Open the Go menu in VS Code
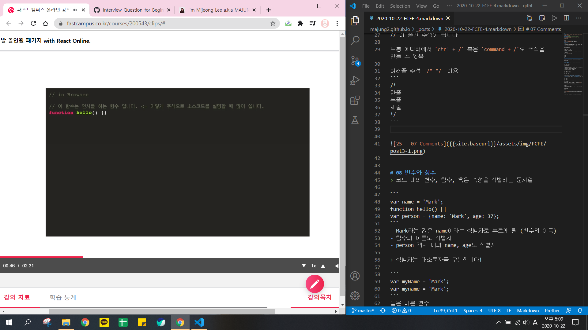Screen dimensions: 588x330 click(436, 6)
